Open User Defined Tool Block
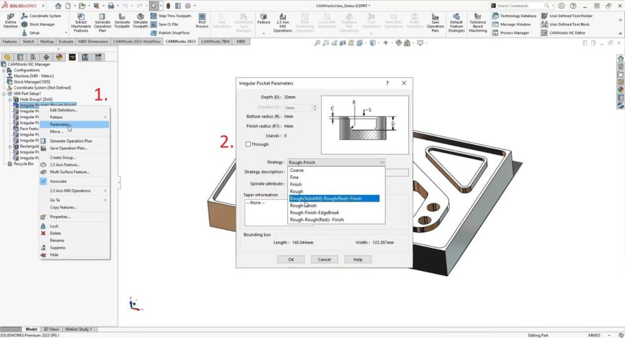Image resolution: width=625 pixels, height=338 pixels. [x=565, y=24]
